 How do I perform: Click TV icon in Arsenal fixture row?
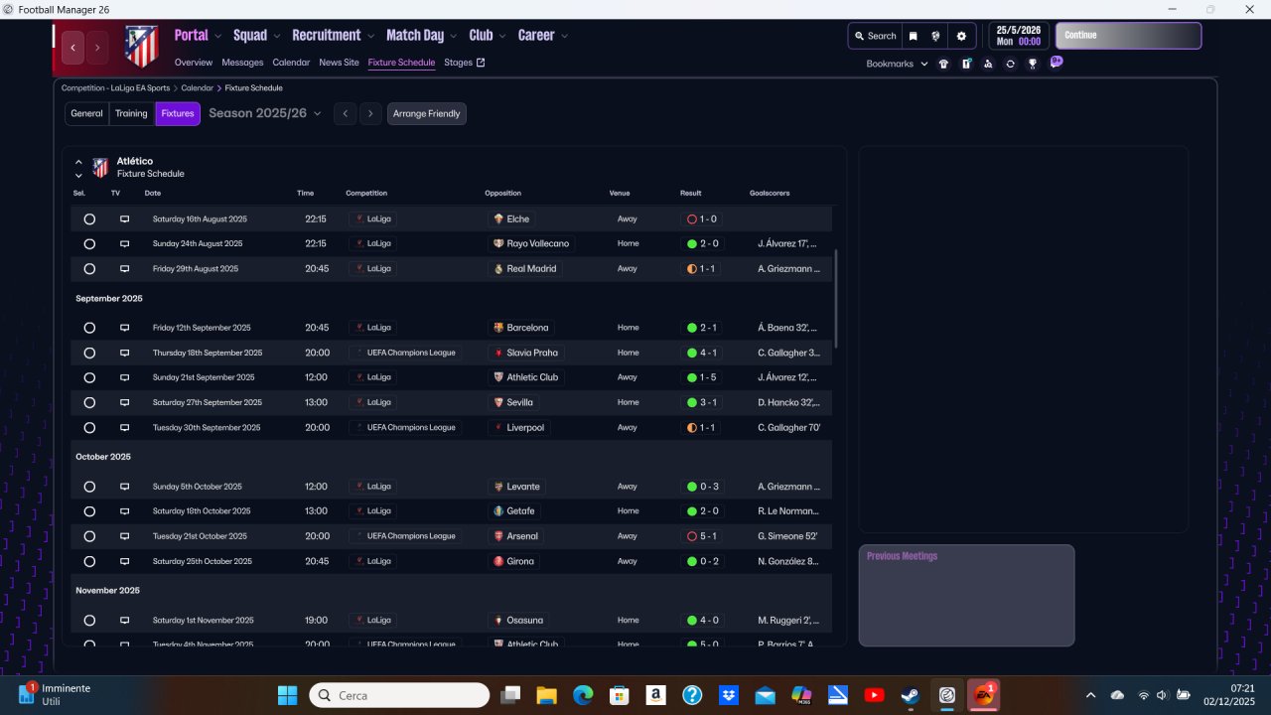click(x=124, y=536)
